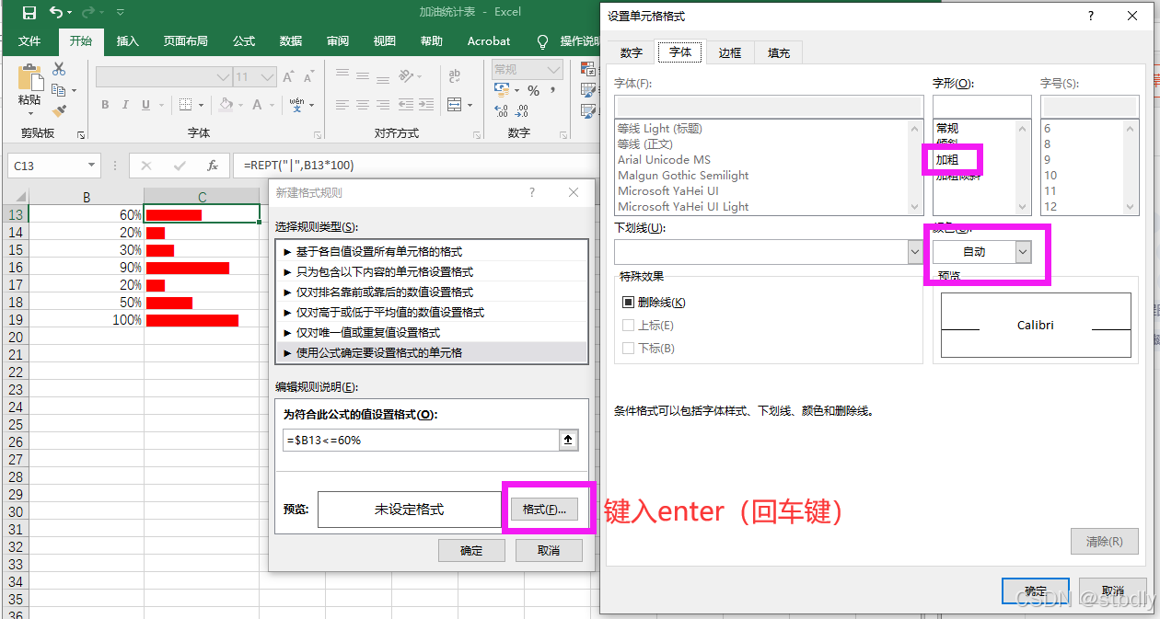Click the Paste clipboard icon

pyautogui.click(x=29, y=77)
